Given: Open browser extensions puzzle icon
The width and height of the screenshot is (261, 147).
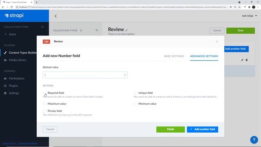Looking at the screenshot, I should (x=249, y=7).
